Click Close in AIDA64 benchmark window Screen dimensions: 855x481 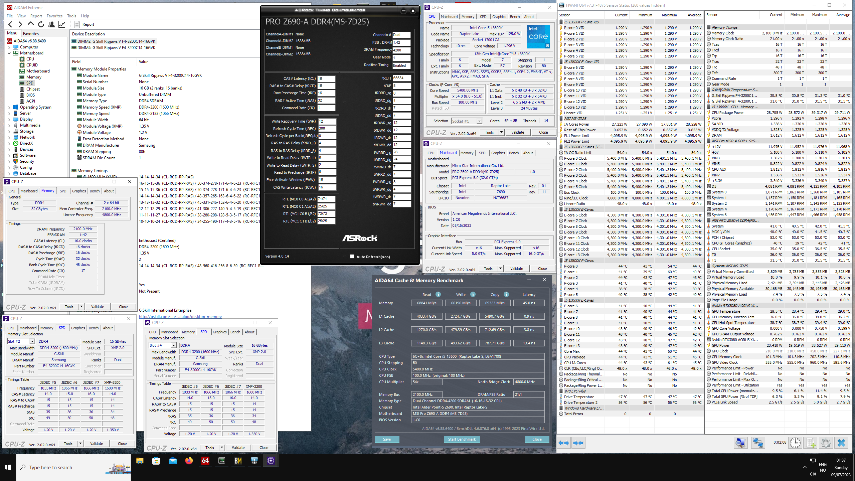click(537, 439)
